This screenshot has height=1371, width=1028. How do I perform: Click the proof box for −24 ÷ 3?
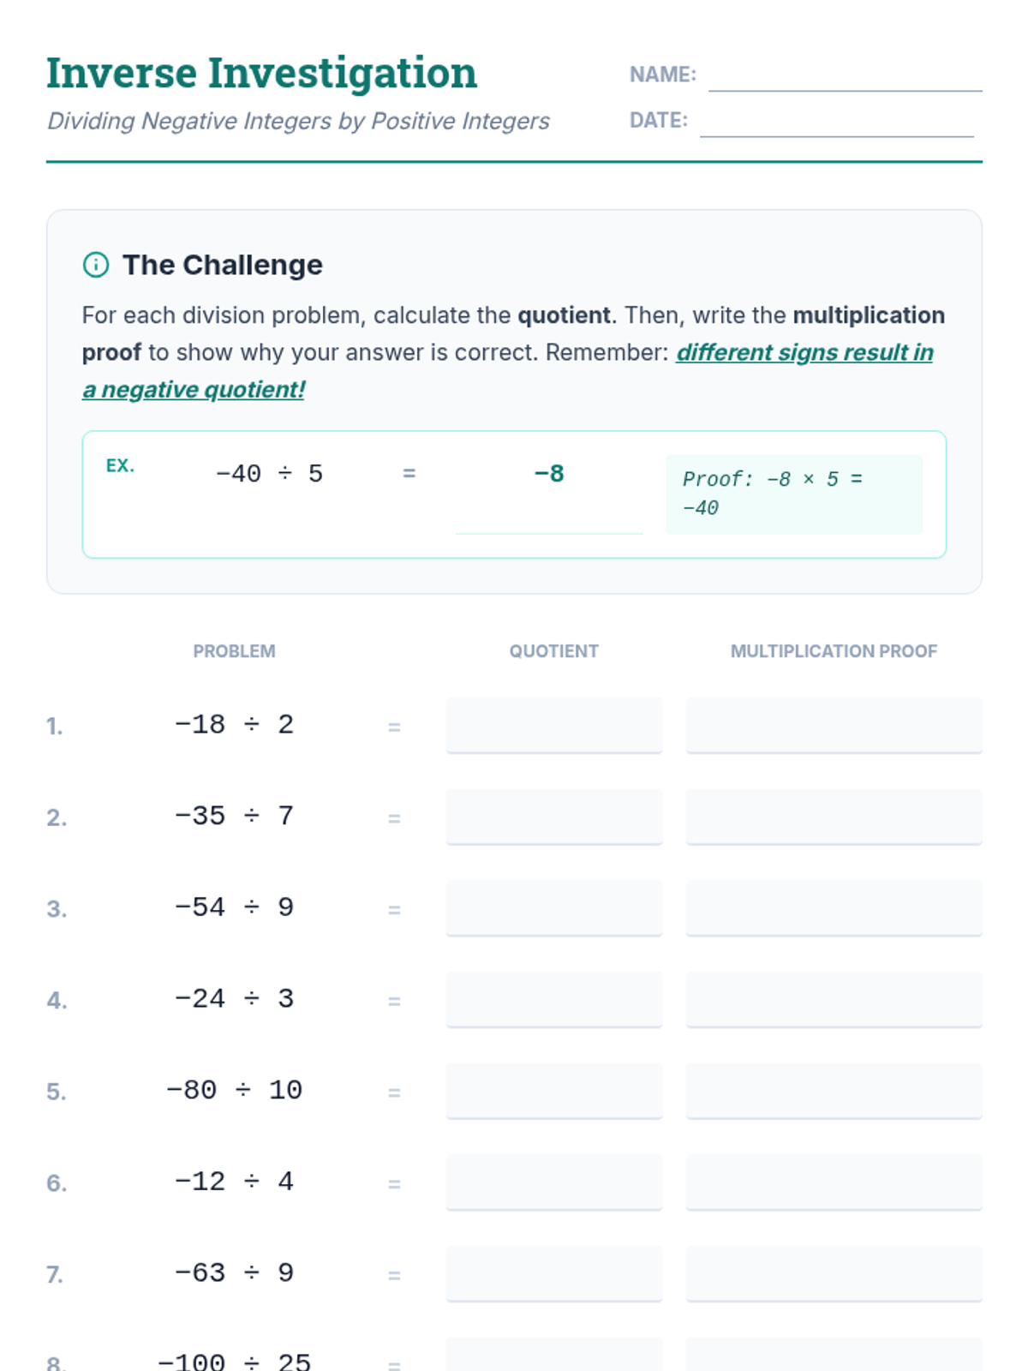(834, 1000)
